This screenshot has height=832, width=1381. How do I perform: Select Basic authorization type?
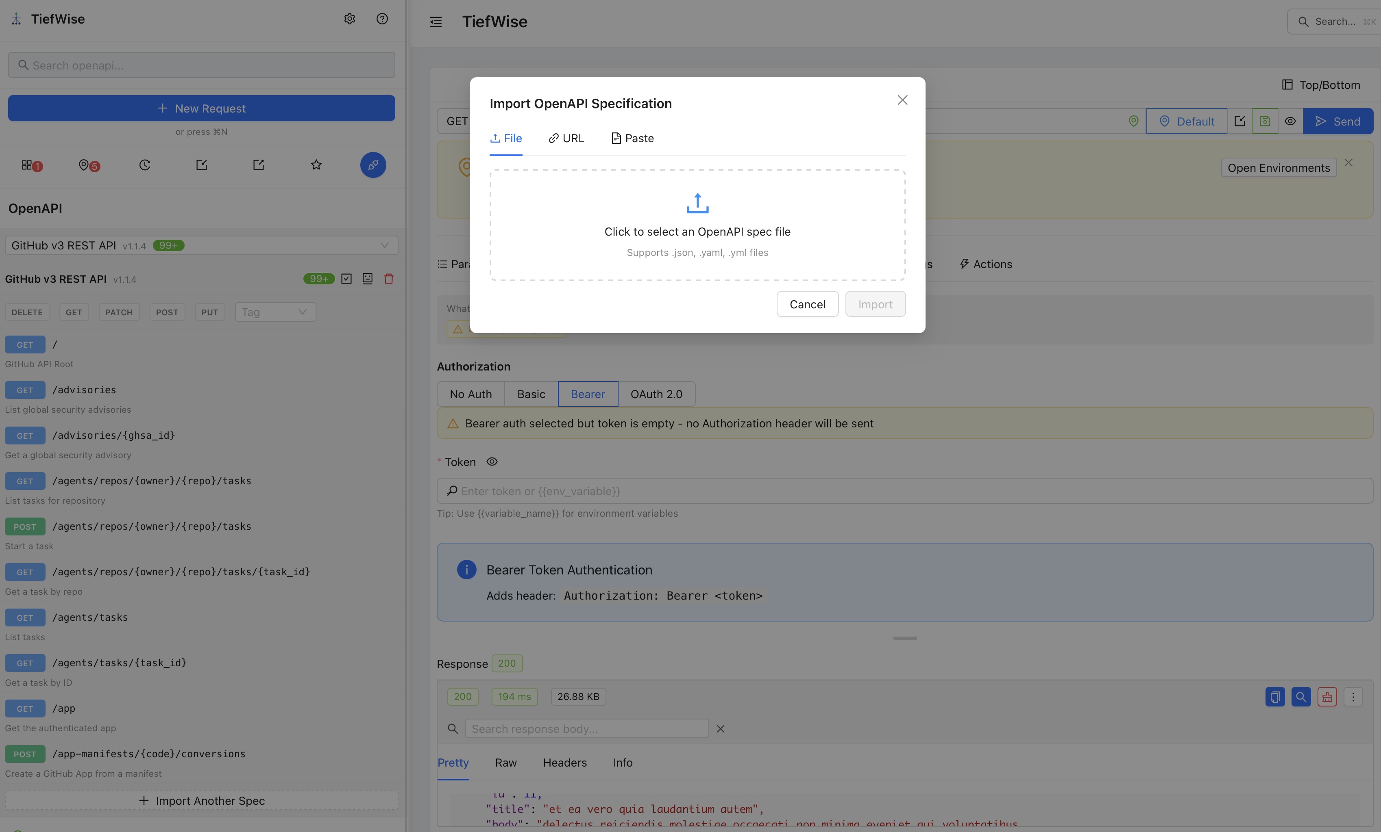point(531,394)
